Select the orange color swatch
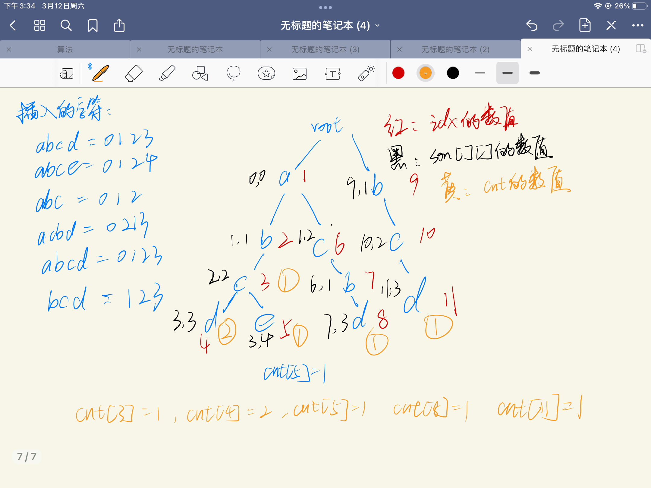The height and width of the screenshot is (488, 651). point(425,73)
